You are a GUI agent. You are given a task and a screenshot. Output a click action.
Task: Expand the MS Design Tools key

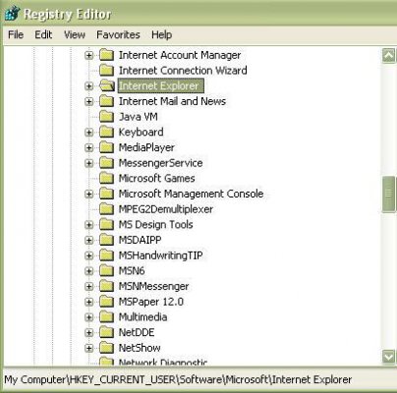pyautogui.click(x=88, y=225)
